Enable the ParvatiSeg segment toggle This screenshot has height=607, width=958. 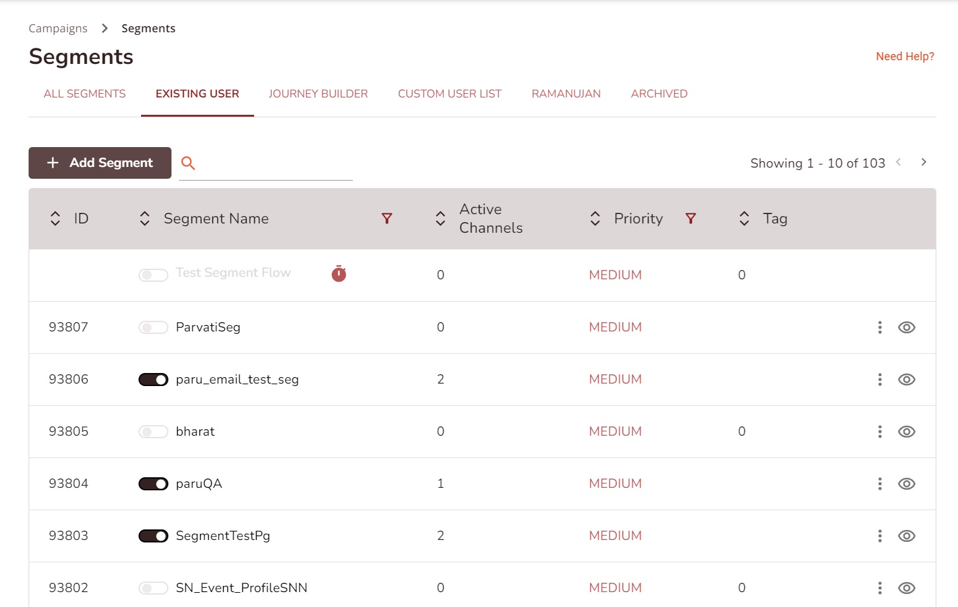[x=153, y=328]
